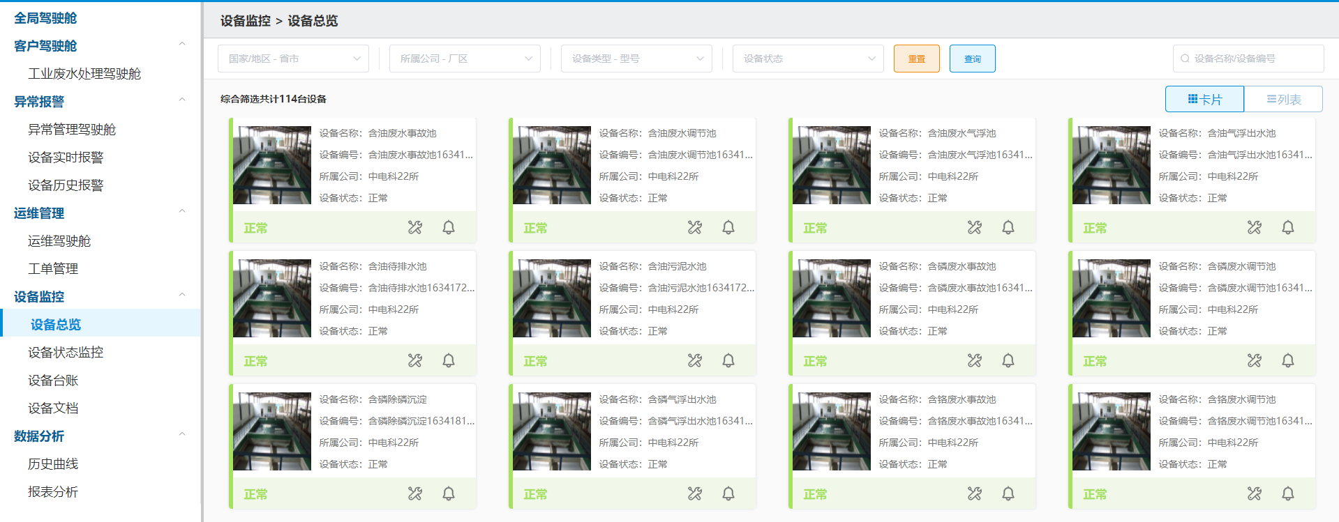Open 设备历史报警 sidebar link
Image resolution: width=1339 pixels, height=522 pixels.
[x=66, y=185]
